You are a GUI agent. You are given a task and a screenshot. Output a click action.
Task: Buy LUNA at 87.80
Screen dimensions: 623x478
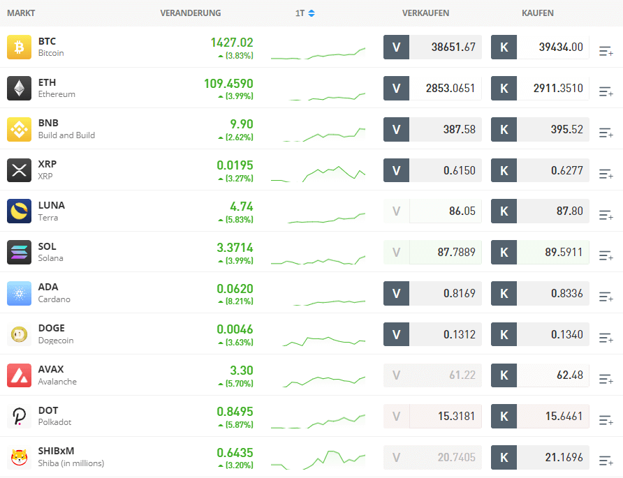pyautogui.click(x=540, y=211)
